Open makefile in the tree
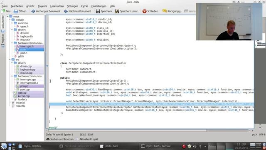Viewport: 266px width, 150px height. click(20, 106)
